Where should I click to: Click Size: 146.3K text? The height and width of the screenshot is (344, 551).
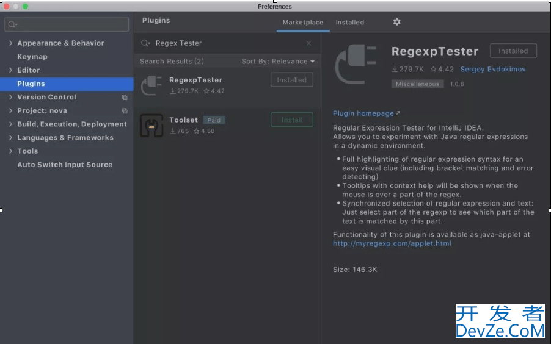coord(355,270)
